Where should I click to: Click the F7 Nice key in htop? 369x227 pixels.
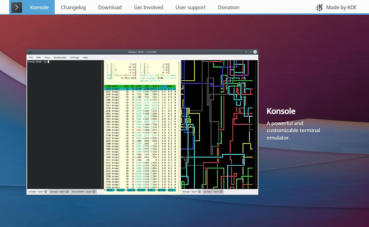[171, 190]
